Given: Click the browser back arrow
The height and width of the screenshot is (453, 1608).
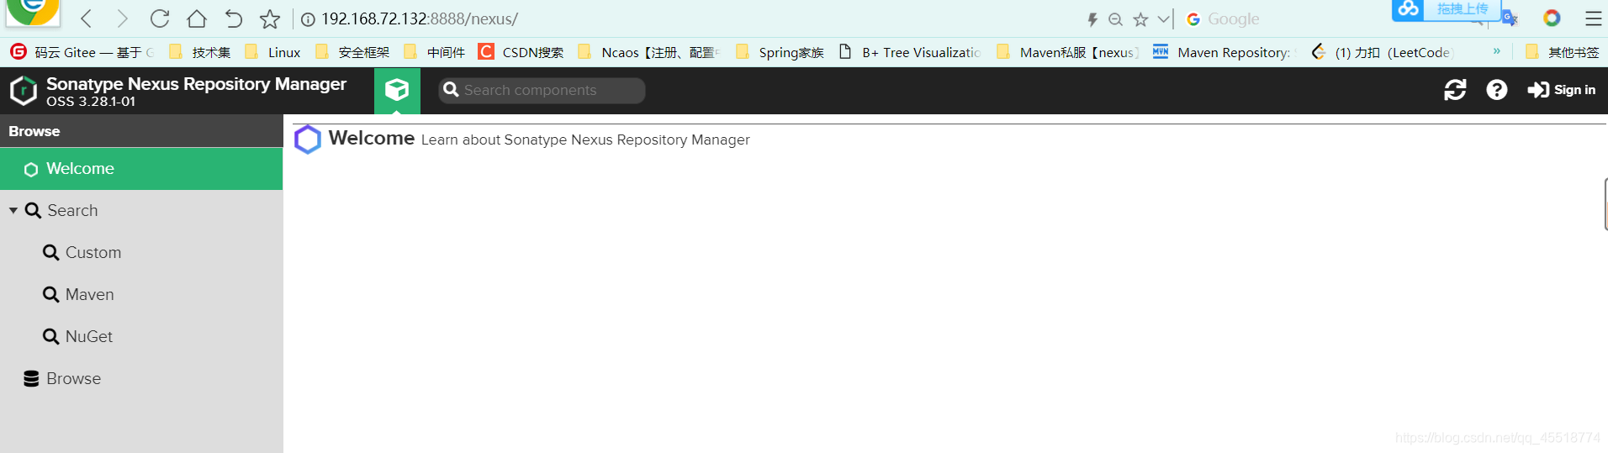Looking at the screenshot, I should click(x=86, y=18).
